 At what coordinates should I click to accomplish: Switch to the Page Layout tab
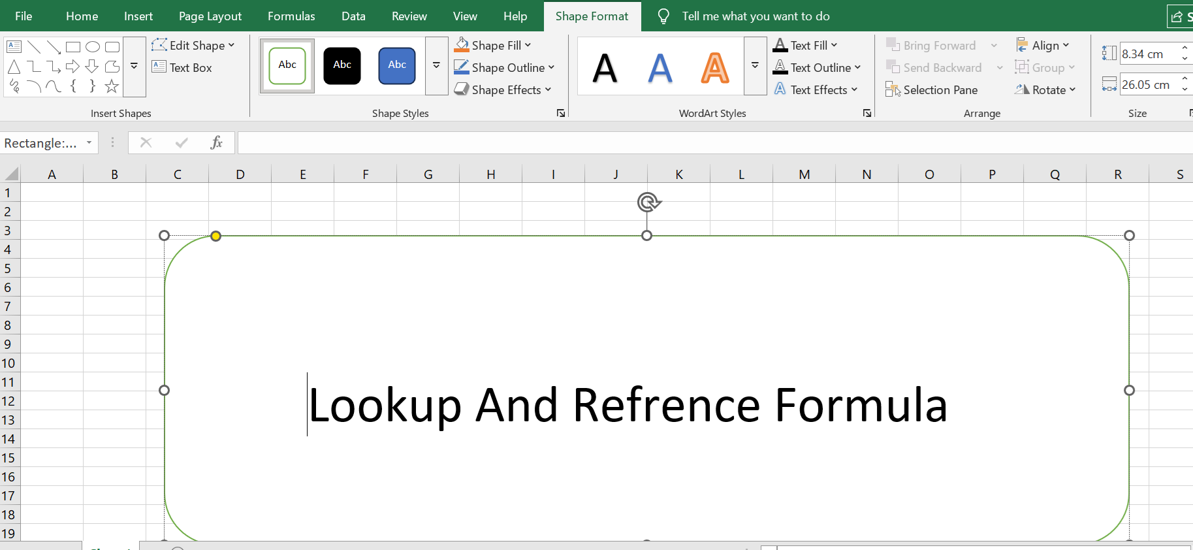coord(210,16)
